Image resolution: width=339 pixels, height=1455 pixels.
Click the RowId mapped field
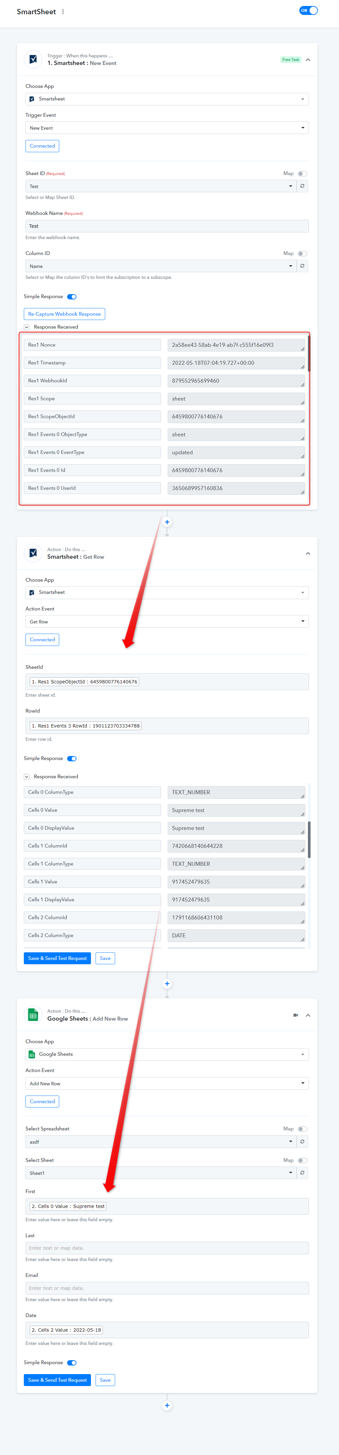(x=167, y=727)
